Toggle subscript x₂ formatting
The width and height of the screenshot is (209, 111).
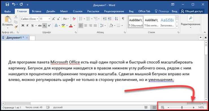[45, 26]
